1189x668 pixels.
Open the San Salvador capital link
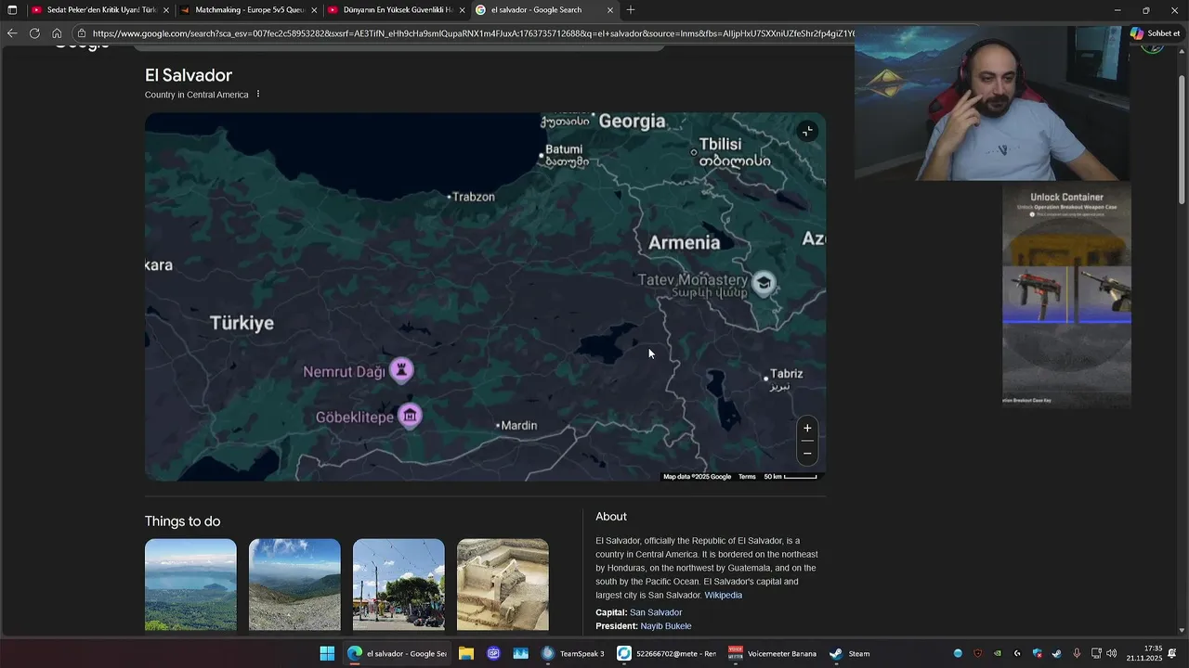coord(656,612)
